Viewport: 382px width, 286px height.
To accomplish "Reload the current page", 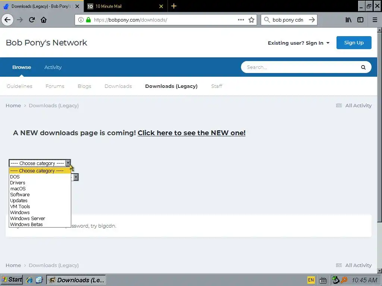I will 32,20.
